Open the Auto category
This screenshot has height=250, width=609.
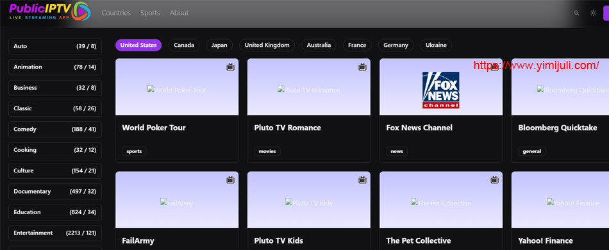point(54,46)
